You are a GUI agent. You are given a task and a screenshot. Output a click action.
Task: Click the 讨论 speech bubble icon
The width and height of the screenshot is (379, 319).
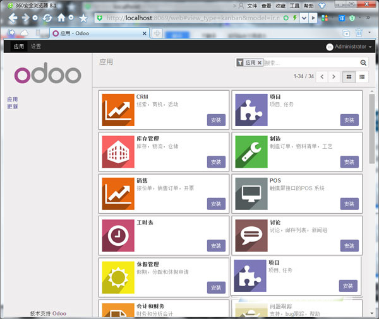(251, 236)
